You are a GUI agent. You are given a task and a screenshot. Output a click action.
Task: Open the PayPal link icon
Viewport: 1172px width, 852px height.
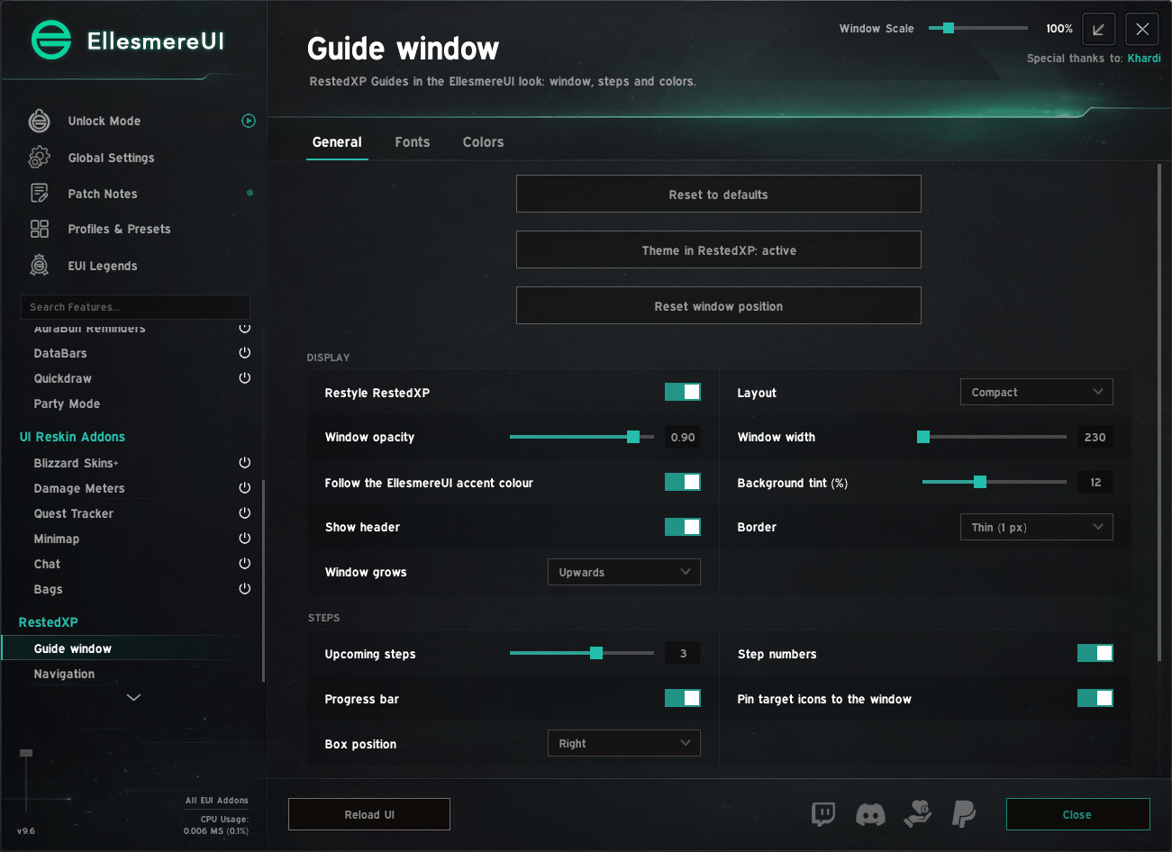pyautogui.click(x=964, y=814)
